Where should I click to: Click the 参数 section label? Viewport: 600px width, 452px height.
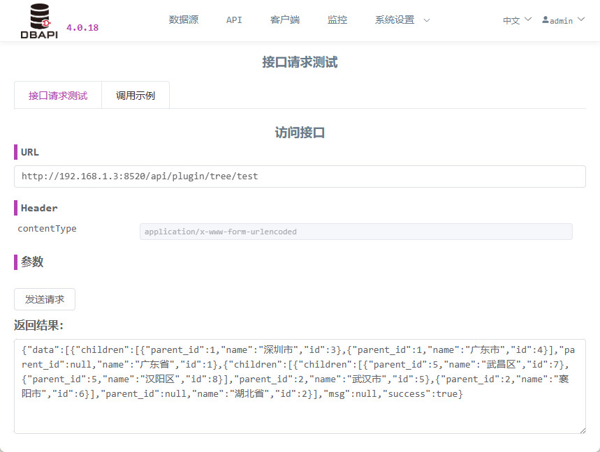coord(32,262)
